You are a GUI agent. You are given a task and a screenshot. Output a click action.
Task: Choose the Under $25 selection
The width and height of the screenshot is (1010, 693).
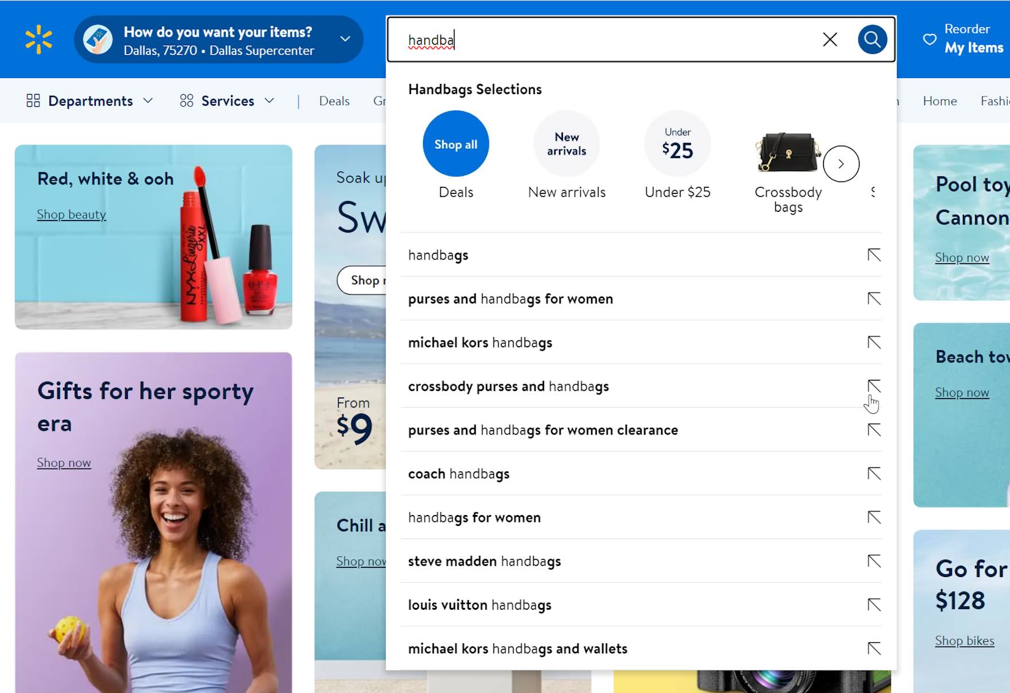pos(677,144)
